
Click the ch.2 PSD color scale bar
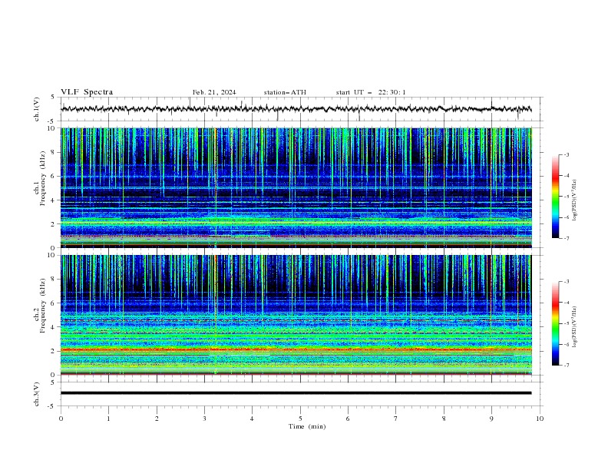pos(555,323)
